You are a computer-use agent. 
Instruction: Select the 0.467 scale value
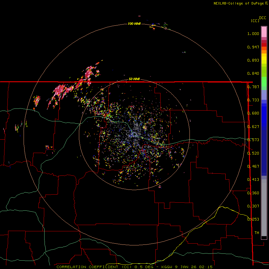tap(253, 166)
